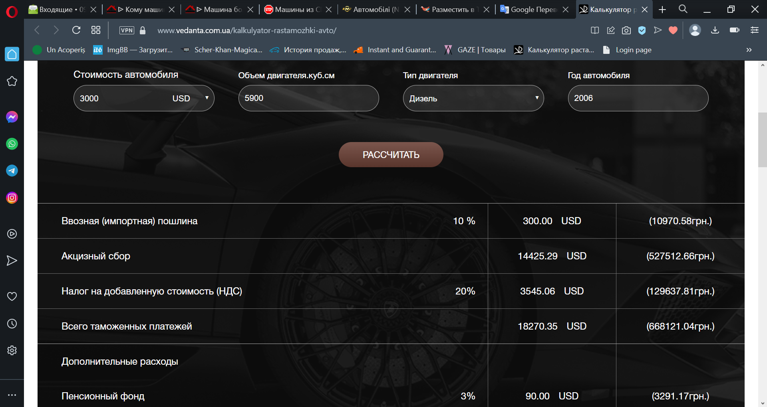The image size is (767, 407).
Task: Click the page vertical scrollbar thumb
Action: click(x=763, y=140)
